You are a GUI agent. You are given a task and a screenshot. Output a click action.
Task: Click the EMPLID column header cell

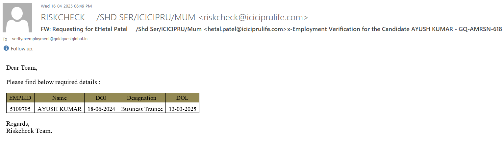[20, 98]
